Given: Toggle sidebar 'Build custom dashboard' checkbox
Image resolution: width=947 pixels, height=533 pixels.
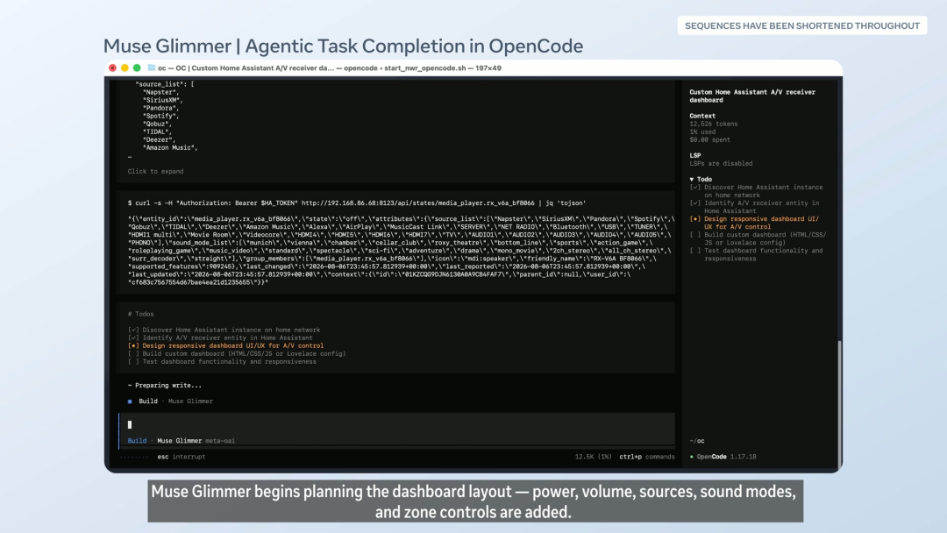Looking at the screenshot, I should [695, 235].
